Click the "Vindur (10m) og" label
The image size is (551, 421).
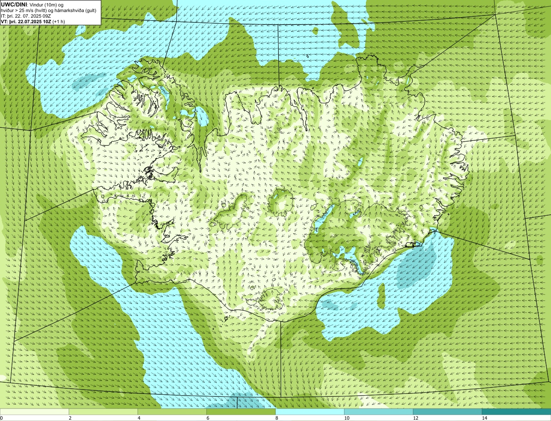pyautogui.click(x=46, y=4)
